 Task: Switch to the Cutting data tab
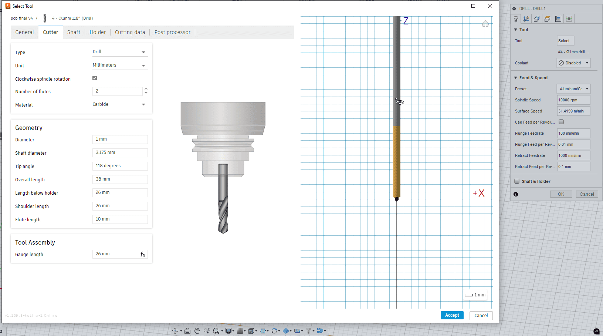tap(130, 32)
